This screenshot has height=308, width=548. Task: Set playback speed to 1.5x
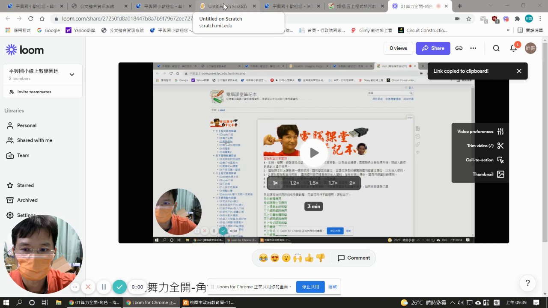point(314,183)
